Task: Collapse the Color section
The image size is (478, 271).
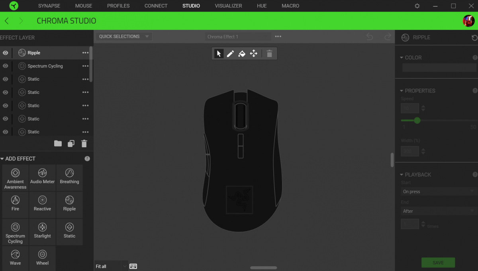Action: pos(402,57)
